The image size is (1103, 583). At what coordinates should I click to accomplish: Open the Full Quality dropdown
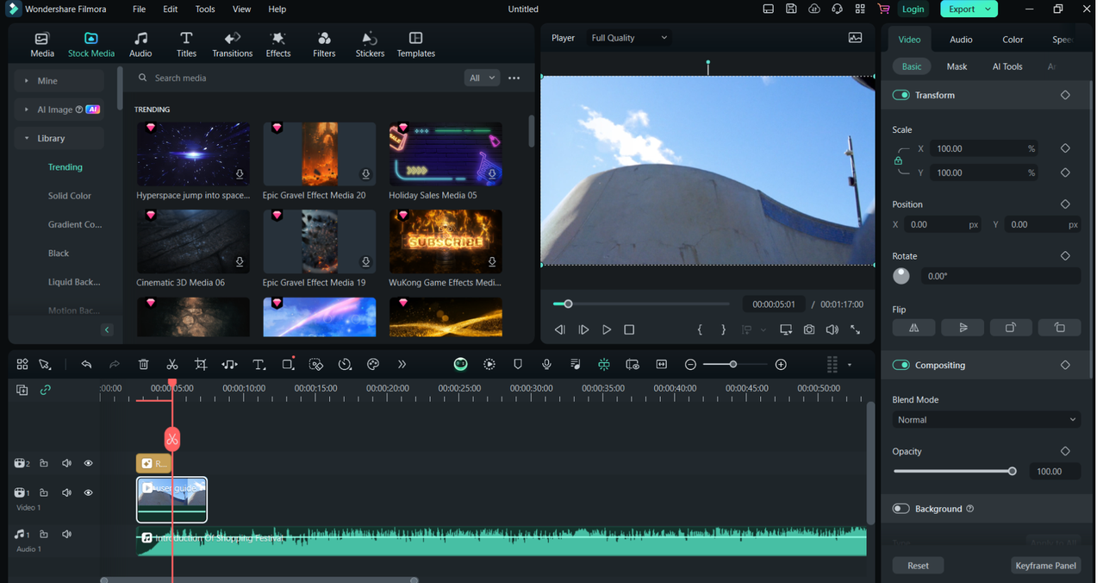(629, 38)
